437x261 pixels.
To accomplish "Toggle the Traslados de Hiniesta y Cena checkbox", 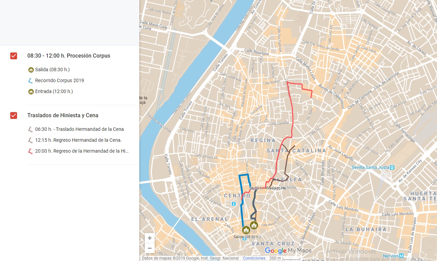I will tap(14, 116).
